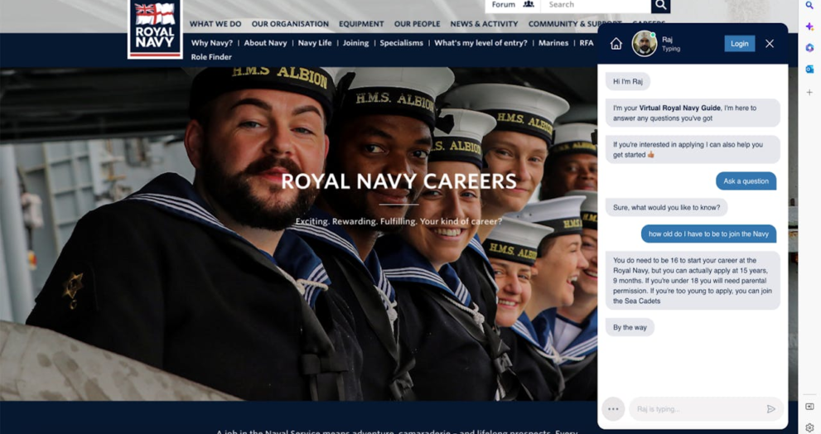Open the chat three-dots options menu
Viewport: 821px width, 434px height.
click(x=613, y=409)
